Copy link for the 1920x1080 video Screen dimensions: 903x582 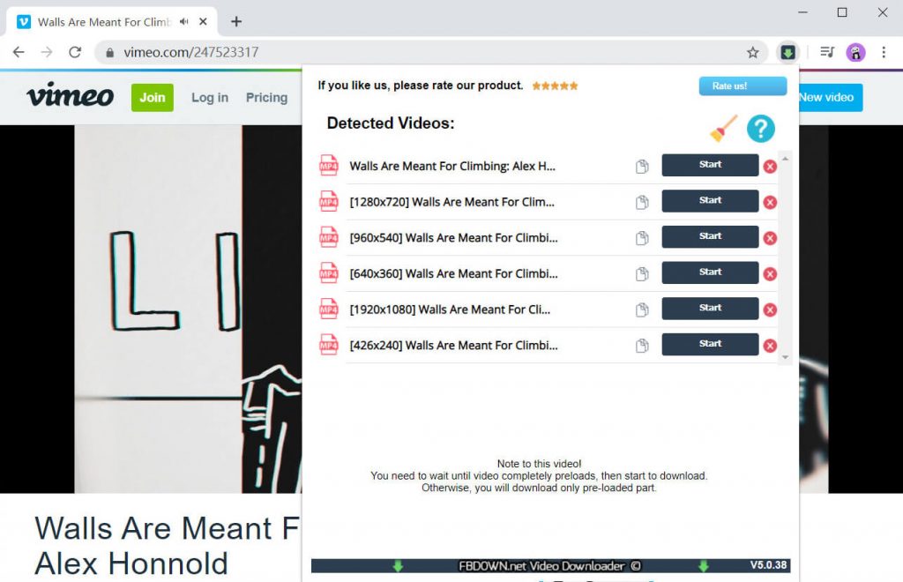pyautogui.click(x=642, y=310)
